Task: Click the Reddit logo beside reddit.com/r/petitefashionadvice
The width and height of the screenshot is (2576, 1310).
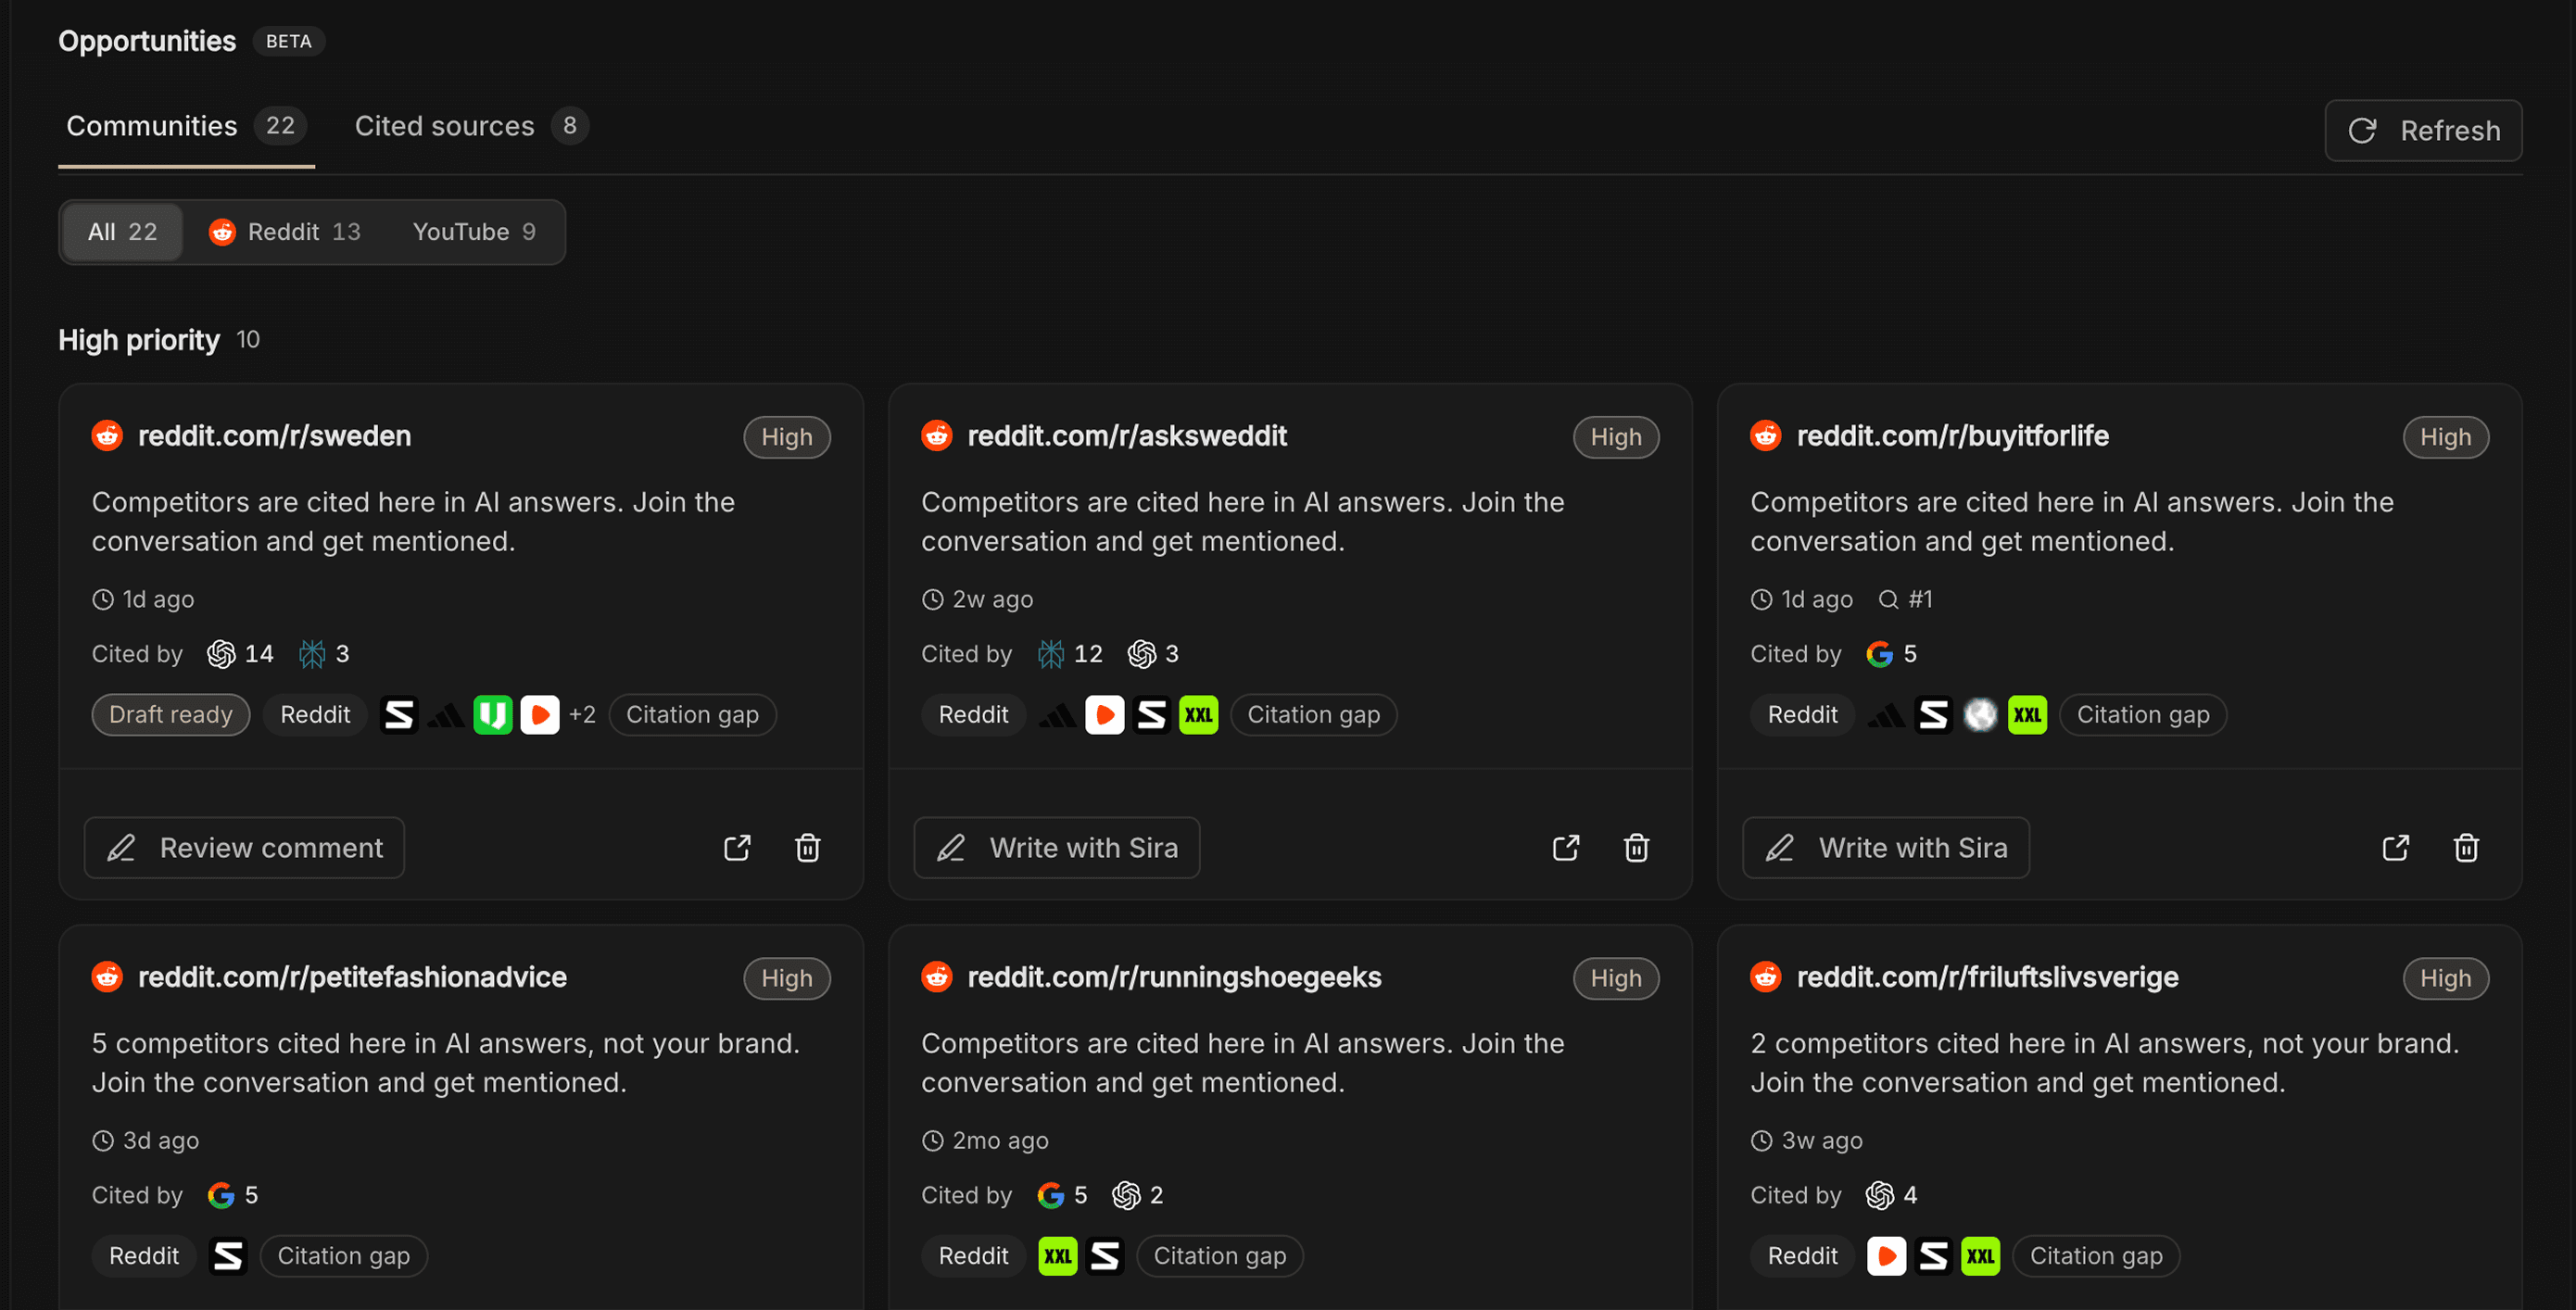Action: click(x=107, y=977)
